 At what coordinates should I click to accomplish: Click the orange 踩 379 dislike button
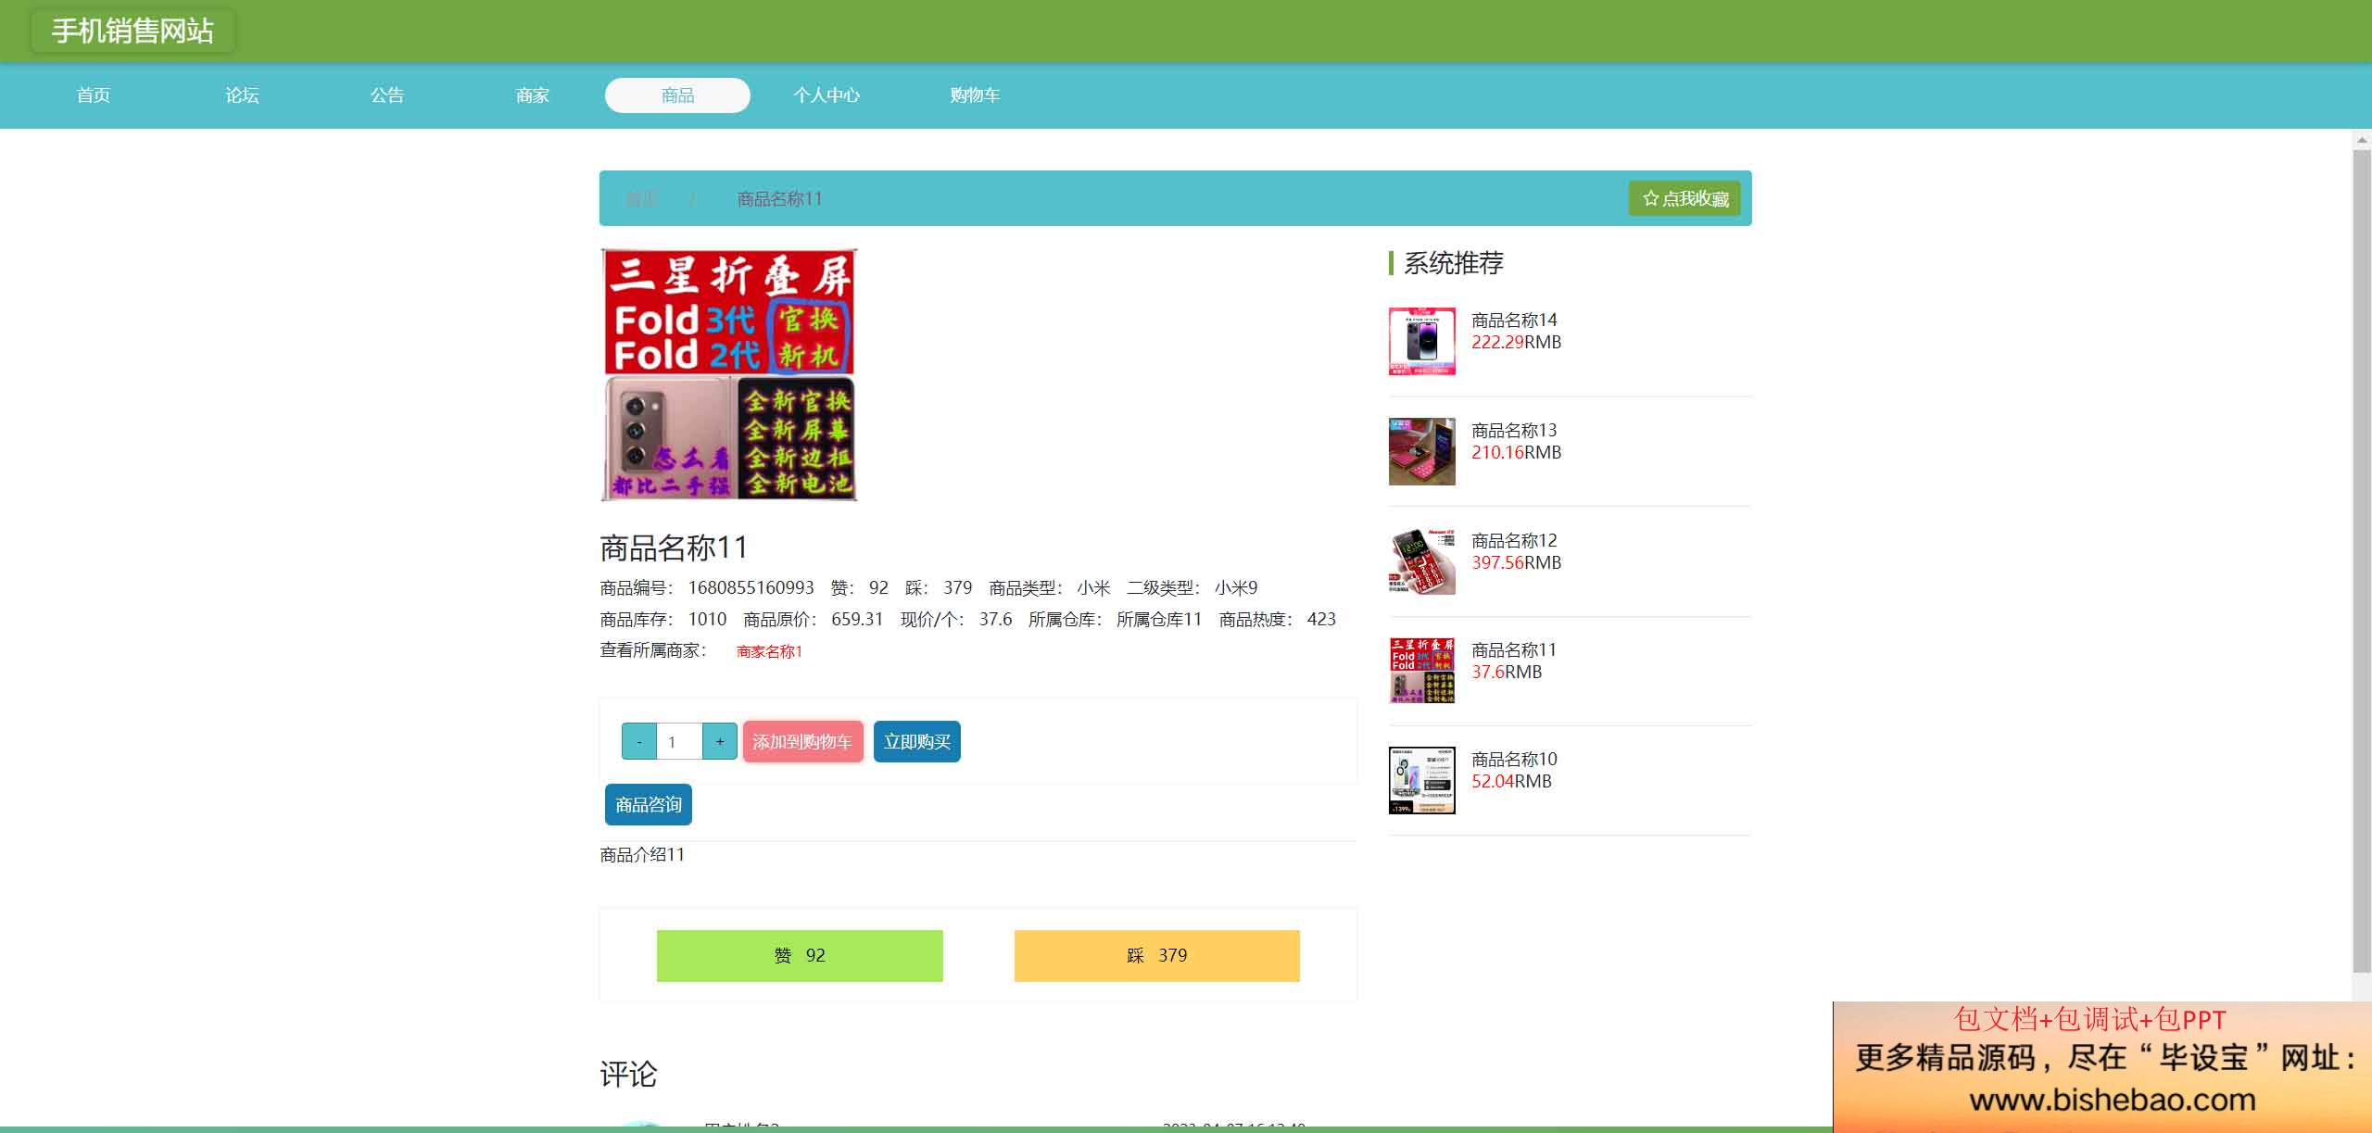pos(1157,955)
